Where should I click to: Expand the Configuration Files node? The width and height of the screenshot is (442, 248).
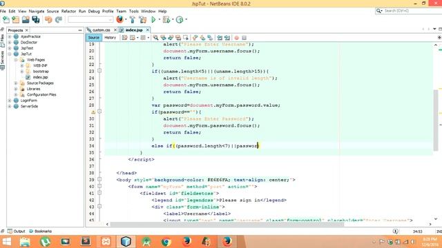tap(16, 95)
